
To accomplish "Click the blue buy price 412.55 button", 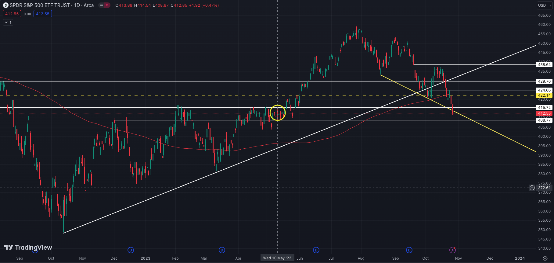I will (x=43, y=14).
